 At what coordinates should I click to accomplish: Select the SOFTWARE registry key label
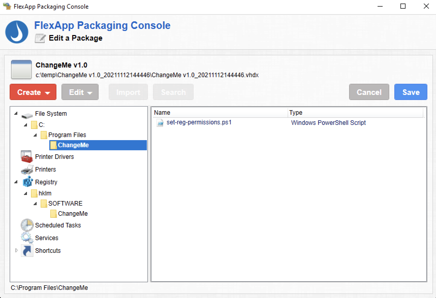(x=65, y=204)
